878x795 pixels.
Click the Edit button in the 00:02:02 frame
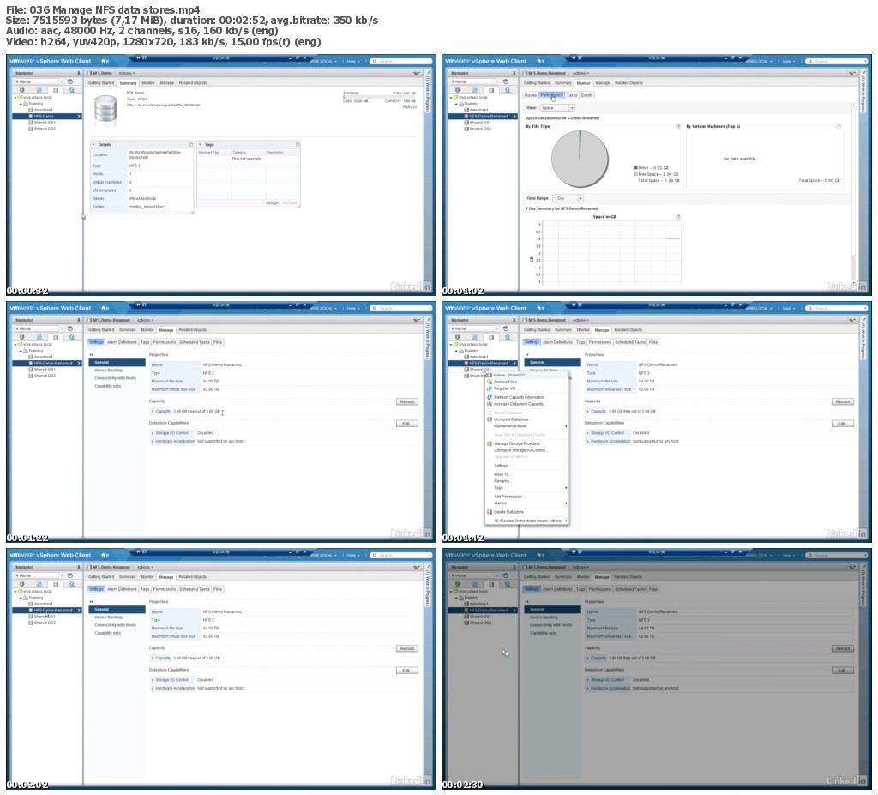tap(407, 671)
